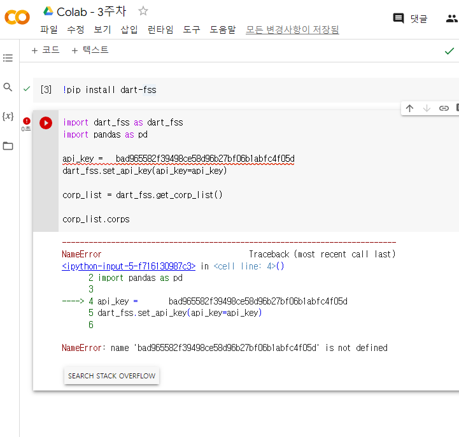The image size is (459, 437).
Task: Open the find and replace search icon
Action: pos(8,87)
